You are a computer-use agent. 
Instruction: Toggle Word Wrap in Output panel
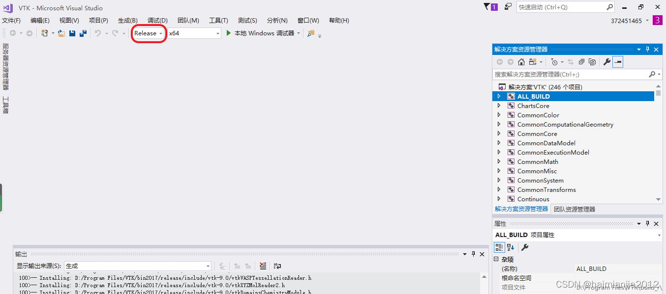coord(277,266)
